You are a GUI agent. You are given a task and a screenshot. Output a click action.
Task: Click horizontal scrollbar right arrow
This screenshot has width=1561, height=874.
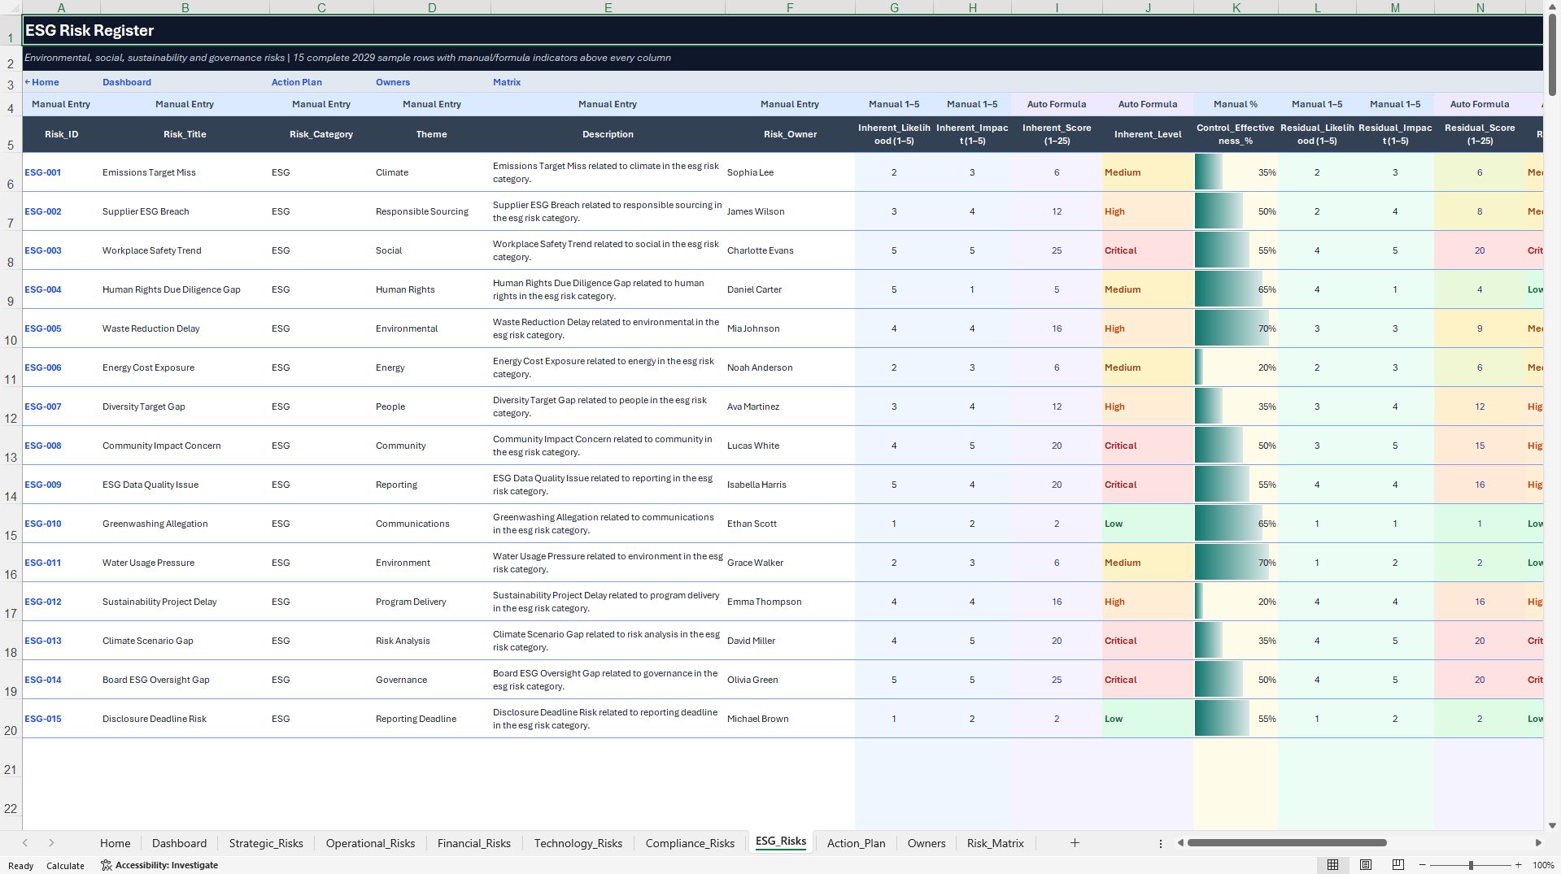(x=1538, y=843)
